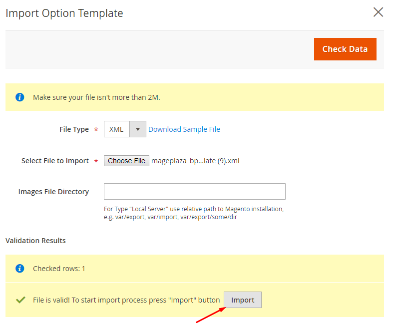Click the info icon next to Checked rows
The height and width of the screenshot is (327, 394).
20,269
